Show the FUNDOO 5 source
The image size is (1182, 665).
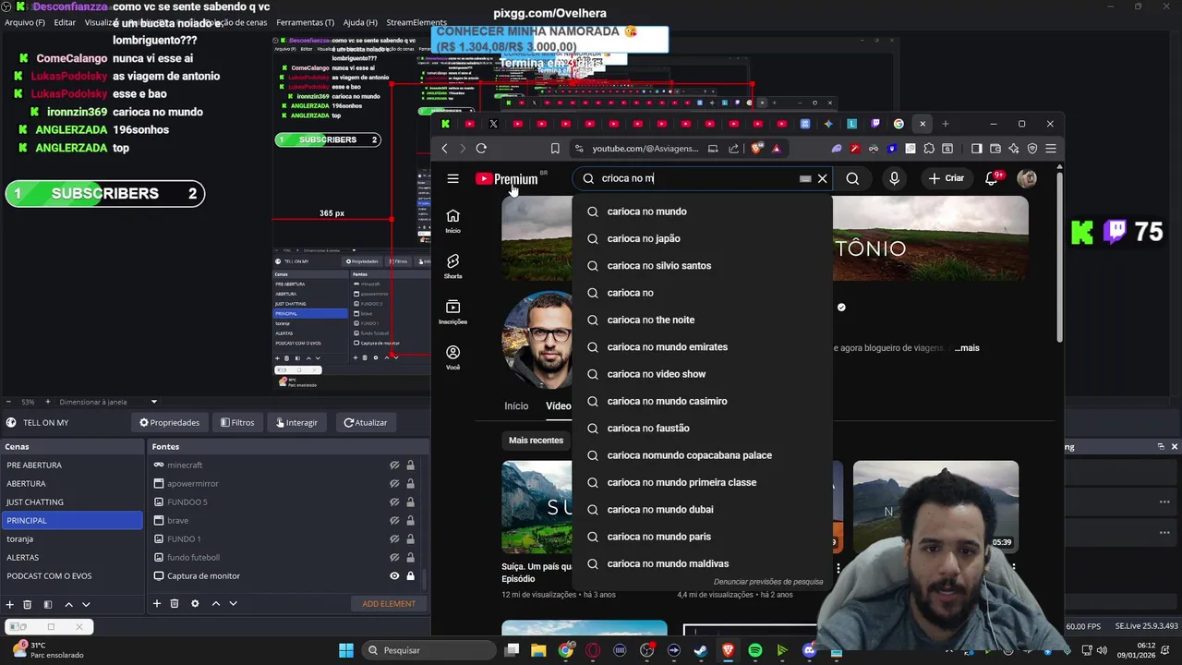pyautogui.click(x=394, y=502)
